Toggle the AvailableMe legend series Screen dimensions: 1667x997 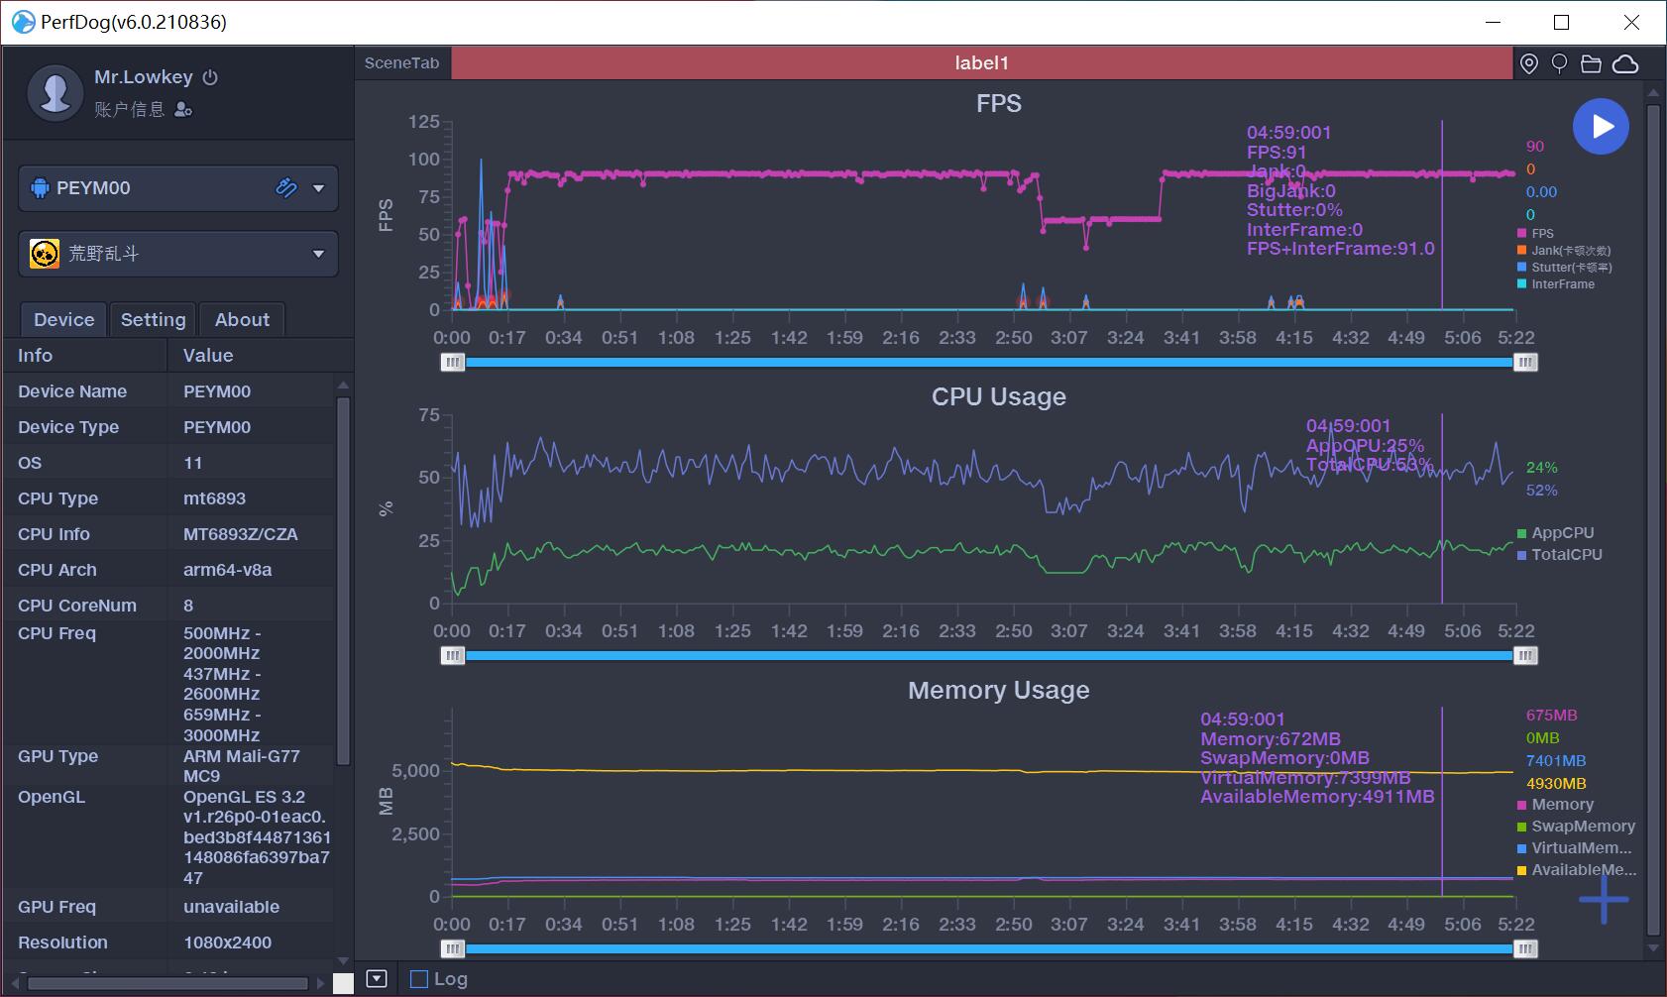coord(1577,870)
